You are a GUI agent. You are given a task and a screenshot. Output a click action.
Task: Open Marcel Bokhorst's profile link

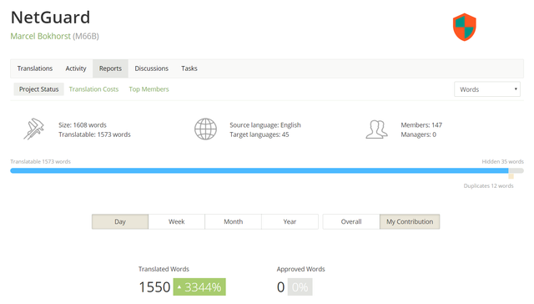point(41,36)
